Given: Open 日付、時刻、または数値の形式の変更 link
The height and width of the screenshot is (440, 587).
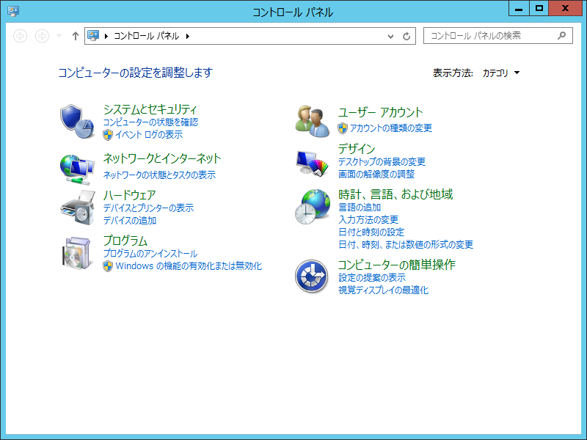Looking at the screenshot, I should pyautogui.click(x=406, y=245).
